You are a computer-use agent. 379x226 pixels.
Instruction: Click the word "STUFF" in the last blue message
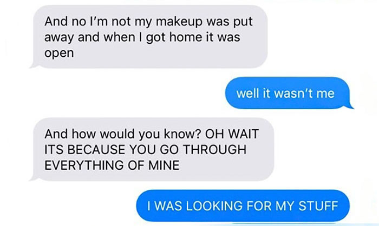(318, 206)
